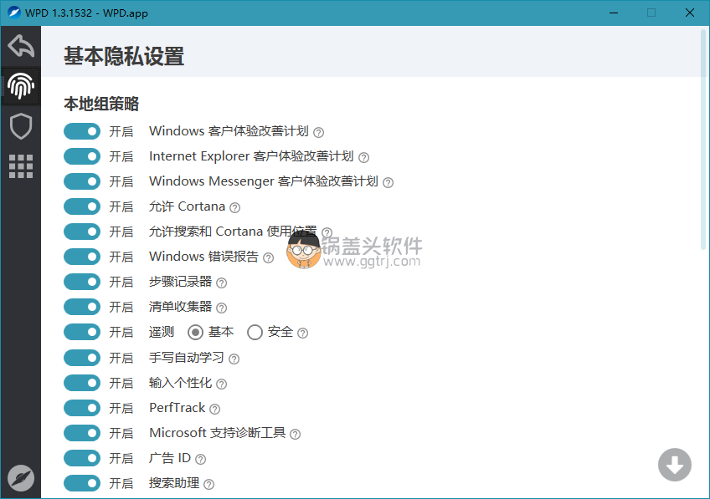Toggle the 遥测 switch

click(x=82, y=332)
